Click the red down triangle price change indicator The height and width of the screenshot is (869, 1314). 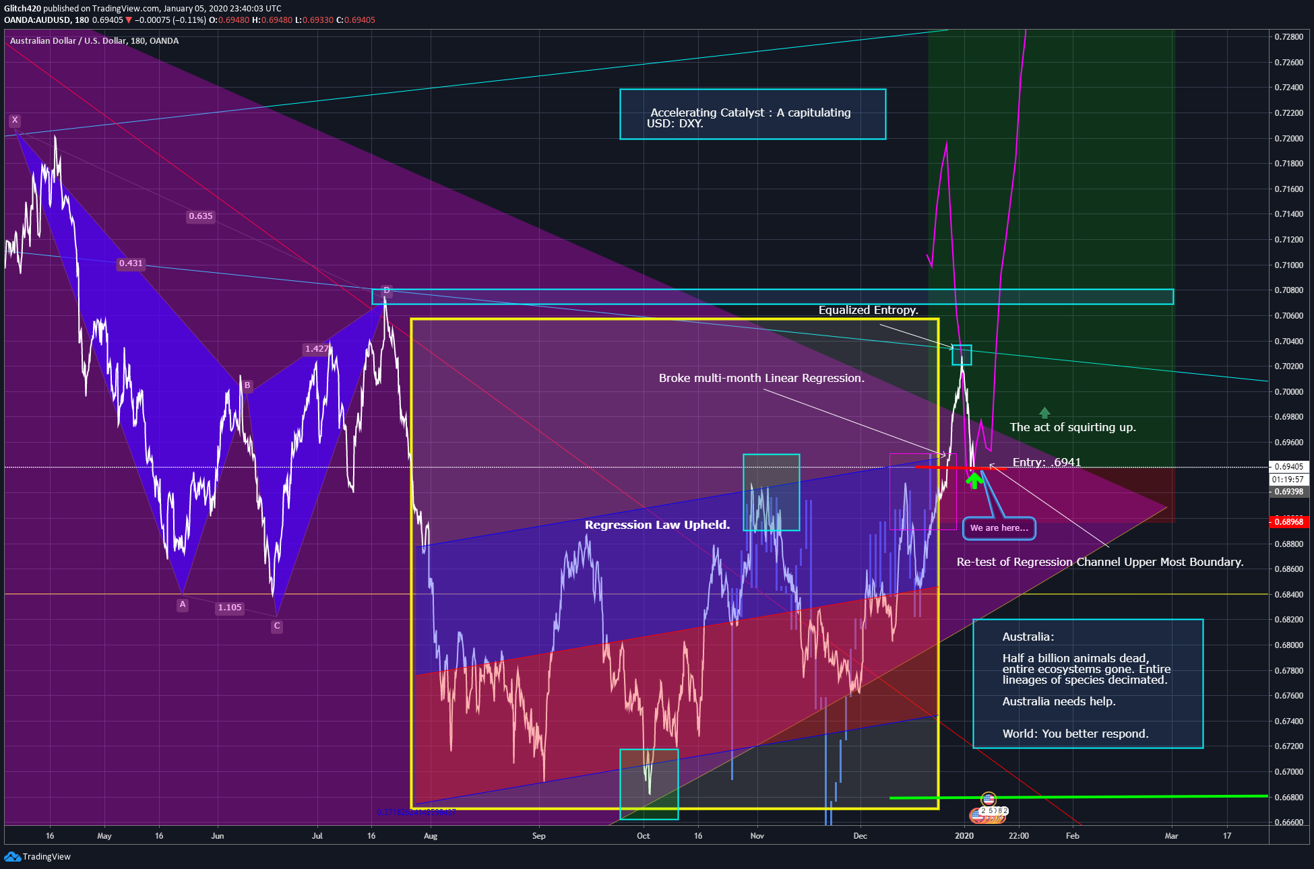[x=129, y=20]
